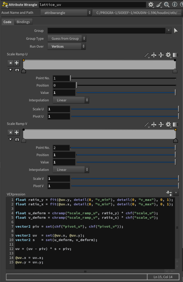Add a point using Scale Ramp V's plus button
Image resolution: width=183 pixels, height=282 pixels.
pos(17,132)
